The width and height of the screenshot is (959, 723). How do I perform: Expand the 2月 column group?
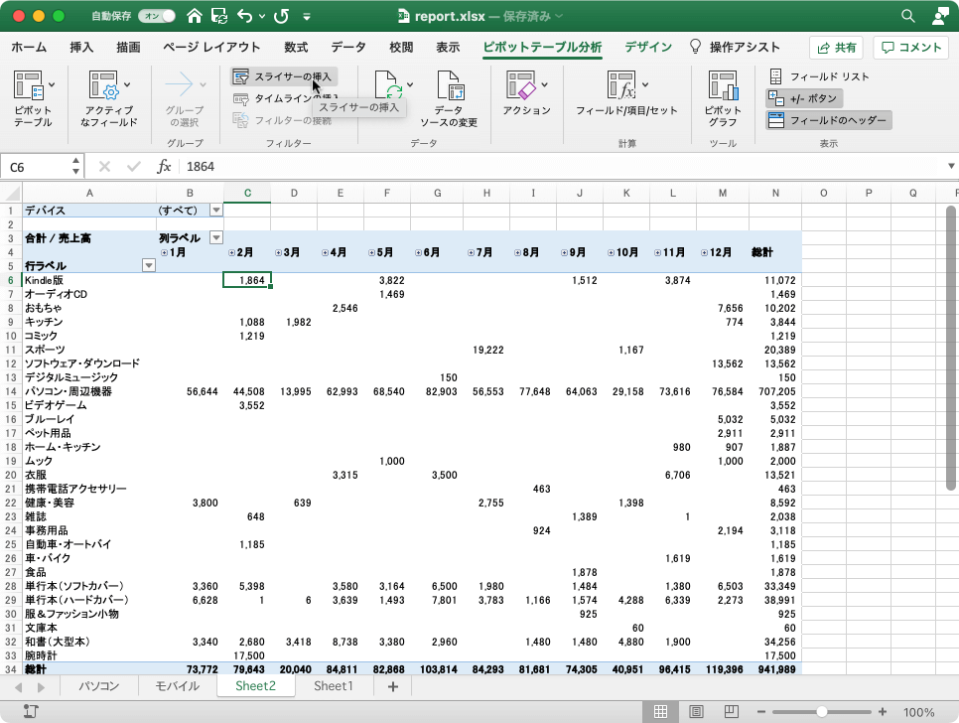(231, 252)
